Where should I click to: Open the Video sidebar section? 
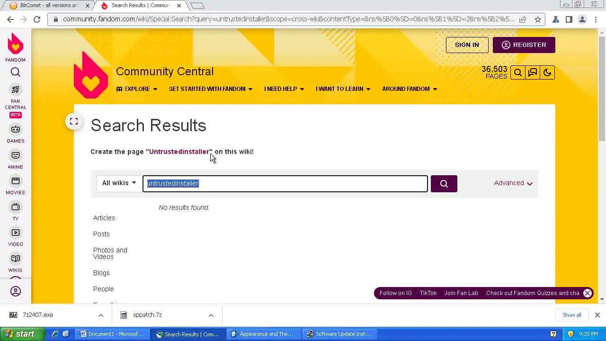(16, 237)
